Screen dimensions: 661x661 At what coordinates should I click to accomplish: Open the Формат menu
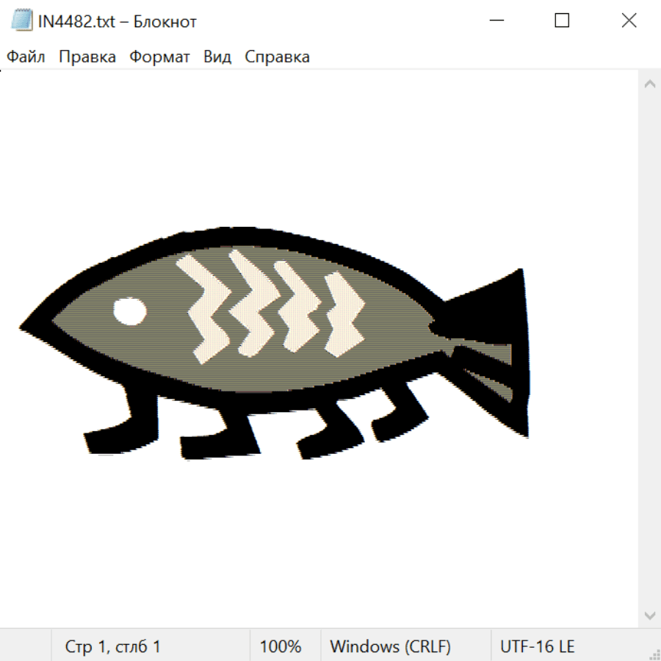[159, 57]
